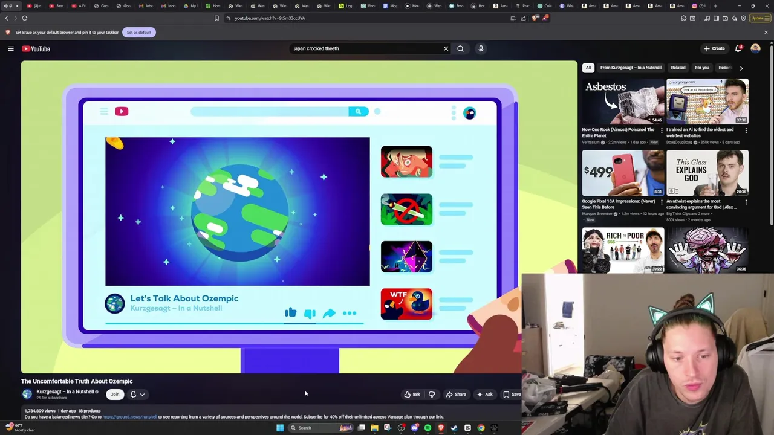This screenshot has width=774, height=435.
Task: Click the Brave Shields lion icon
Action: (535, 18)
